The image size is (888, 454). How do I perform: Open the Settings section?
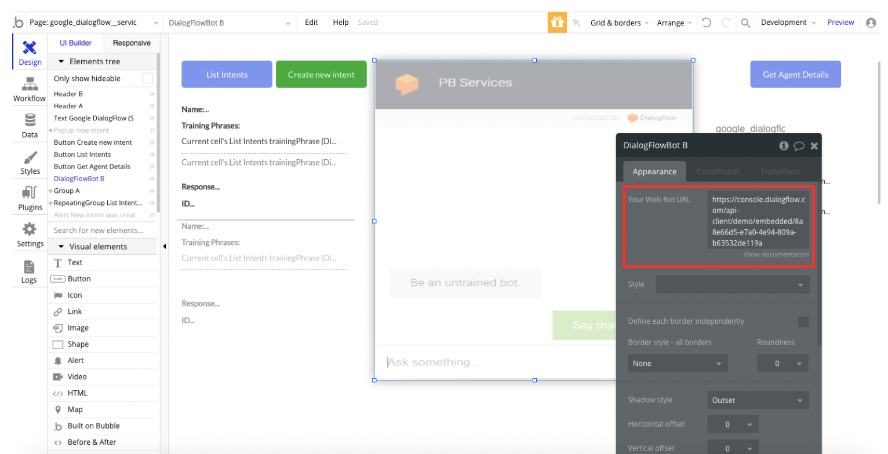pyautogui.click(x=30, y=235)
